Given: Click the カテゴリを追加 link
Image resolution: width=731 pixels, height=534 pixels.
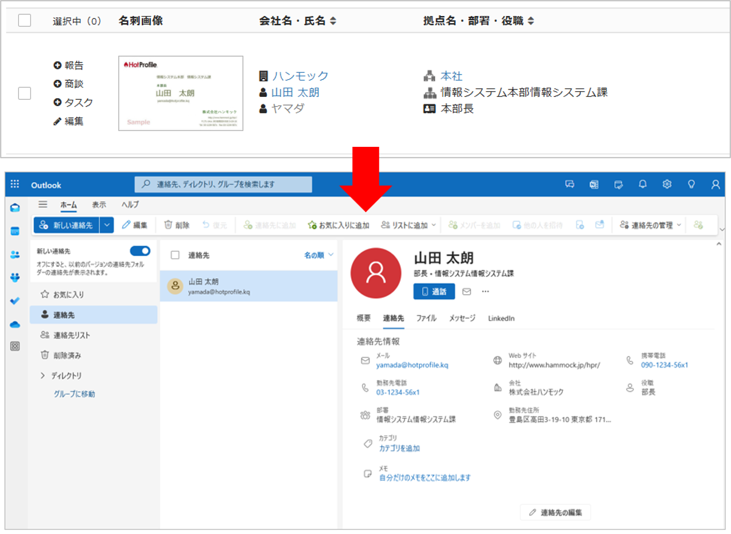Looking at the screenshot, I should click(x=399, y=449).
